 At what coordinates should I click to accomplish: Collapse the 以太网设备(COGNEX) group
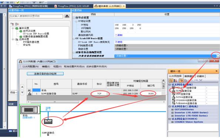point(170,119)
